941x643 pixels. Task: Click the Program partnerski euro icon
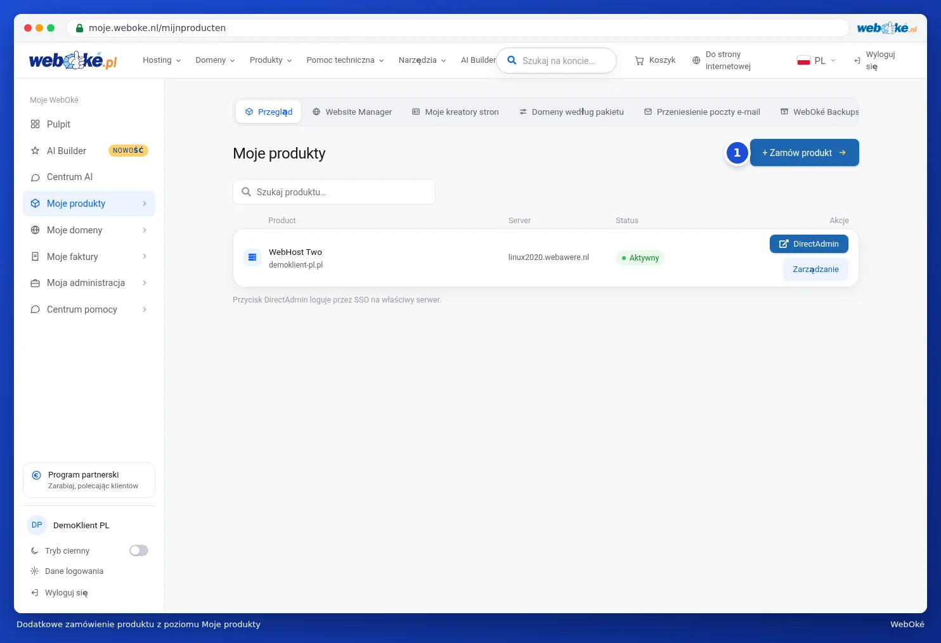coord(36,475)
